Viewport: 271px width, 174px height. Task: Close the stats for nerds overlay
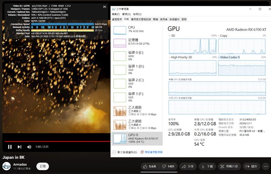click(x=105, y=6)
